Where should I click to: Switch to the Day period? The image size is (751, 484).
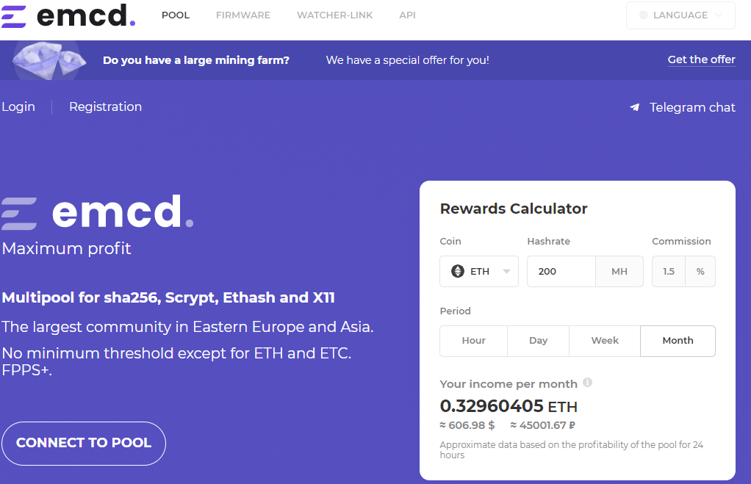click(538, 340)
